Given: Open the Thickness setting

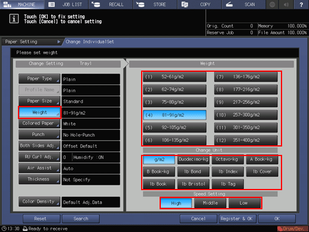Looking at the screenshot, I should [39, 179].
